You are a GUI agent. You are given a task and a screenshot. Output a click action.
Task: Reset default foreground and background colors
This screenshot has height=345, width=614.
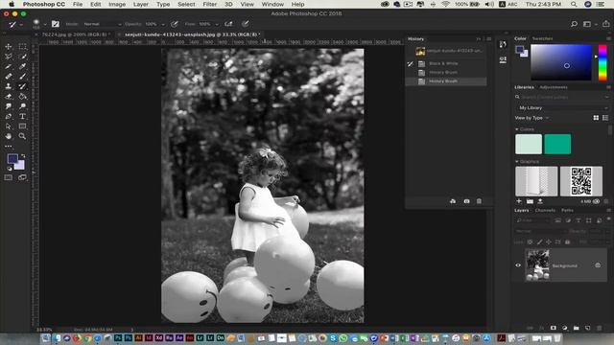pyautogui.click(x=10, y=169)
